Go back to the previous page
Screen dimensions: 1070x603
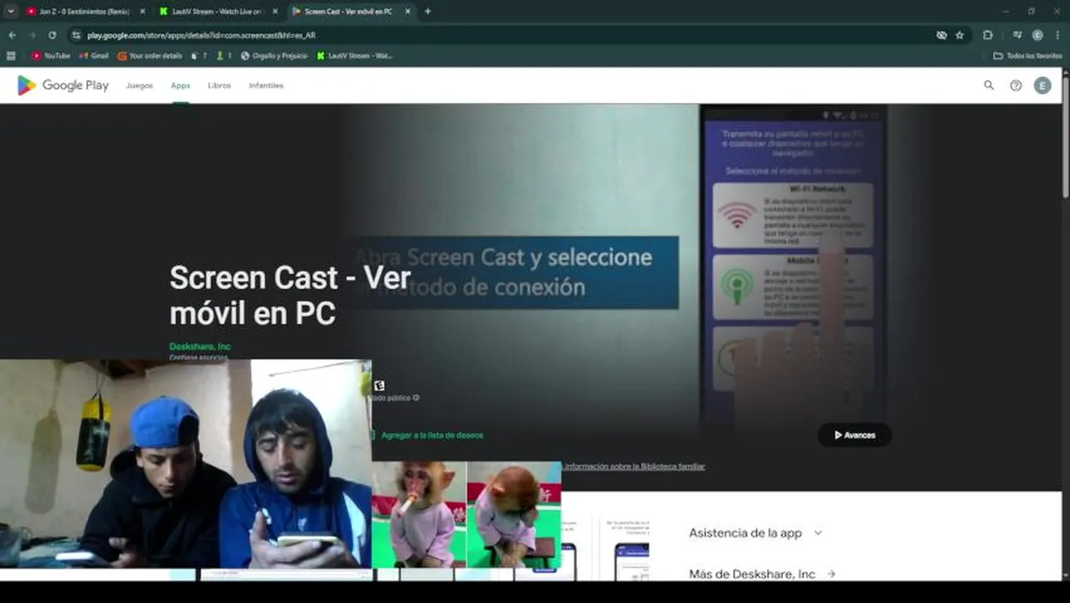pyautogui.click(x=12, y=35)
